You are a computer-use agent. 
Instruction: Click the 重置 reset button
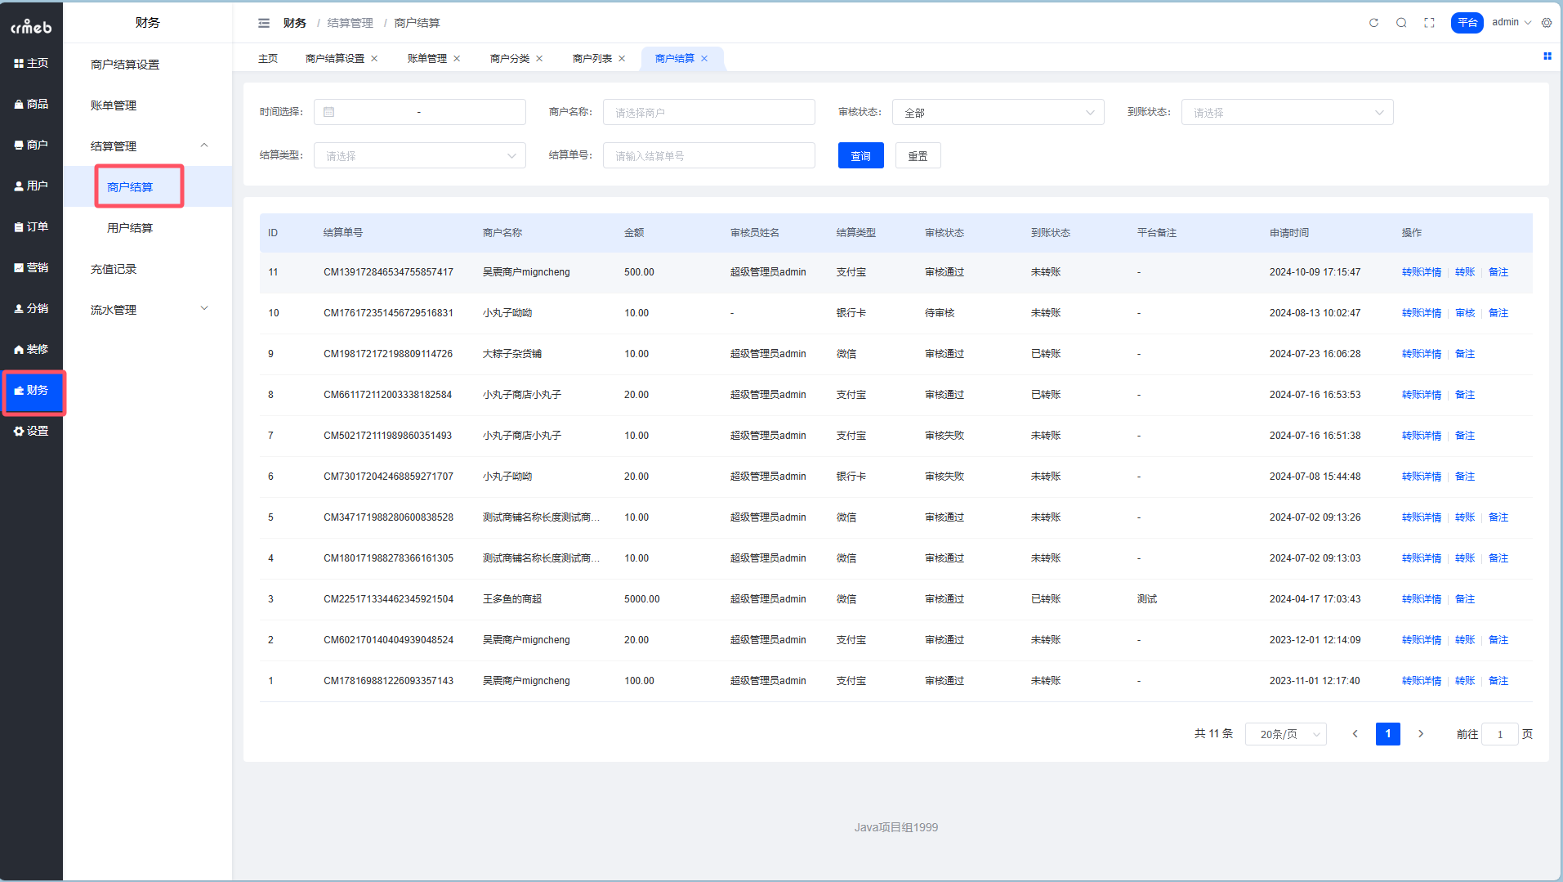tap(918, 155)
